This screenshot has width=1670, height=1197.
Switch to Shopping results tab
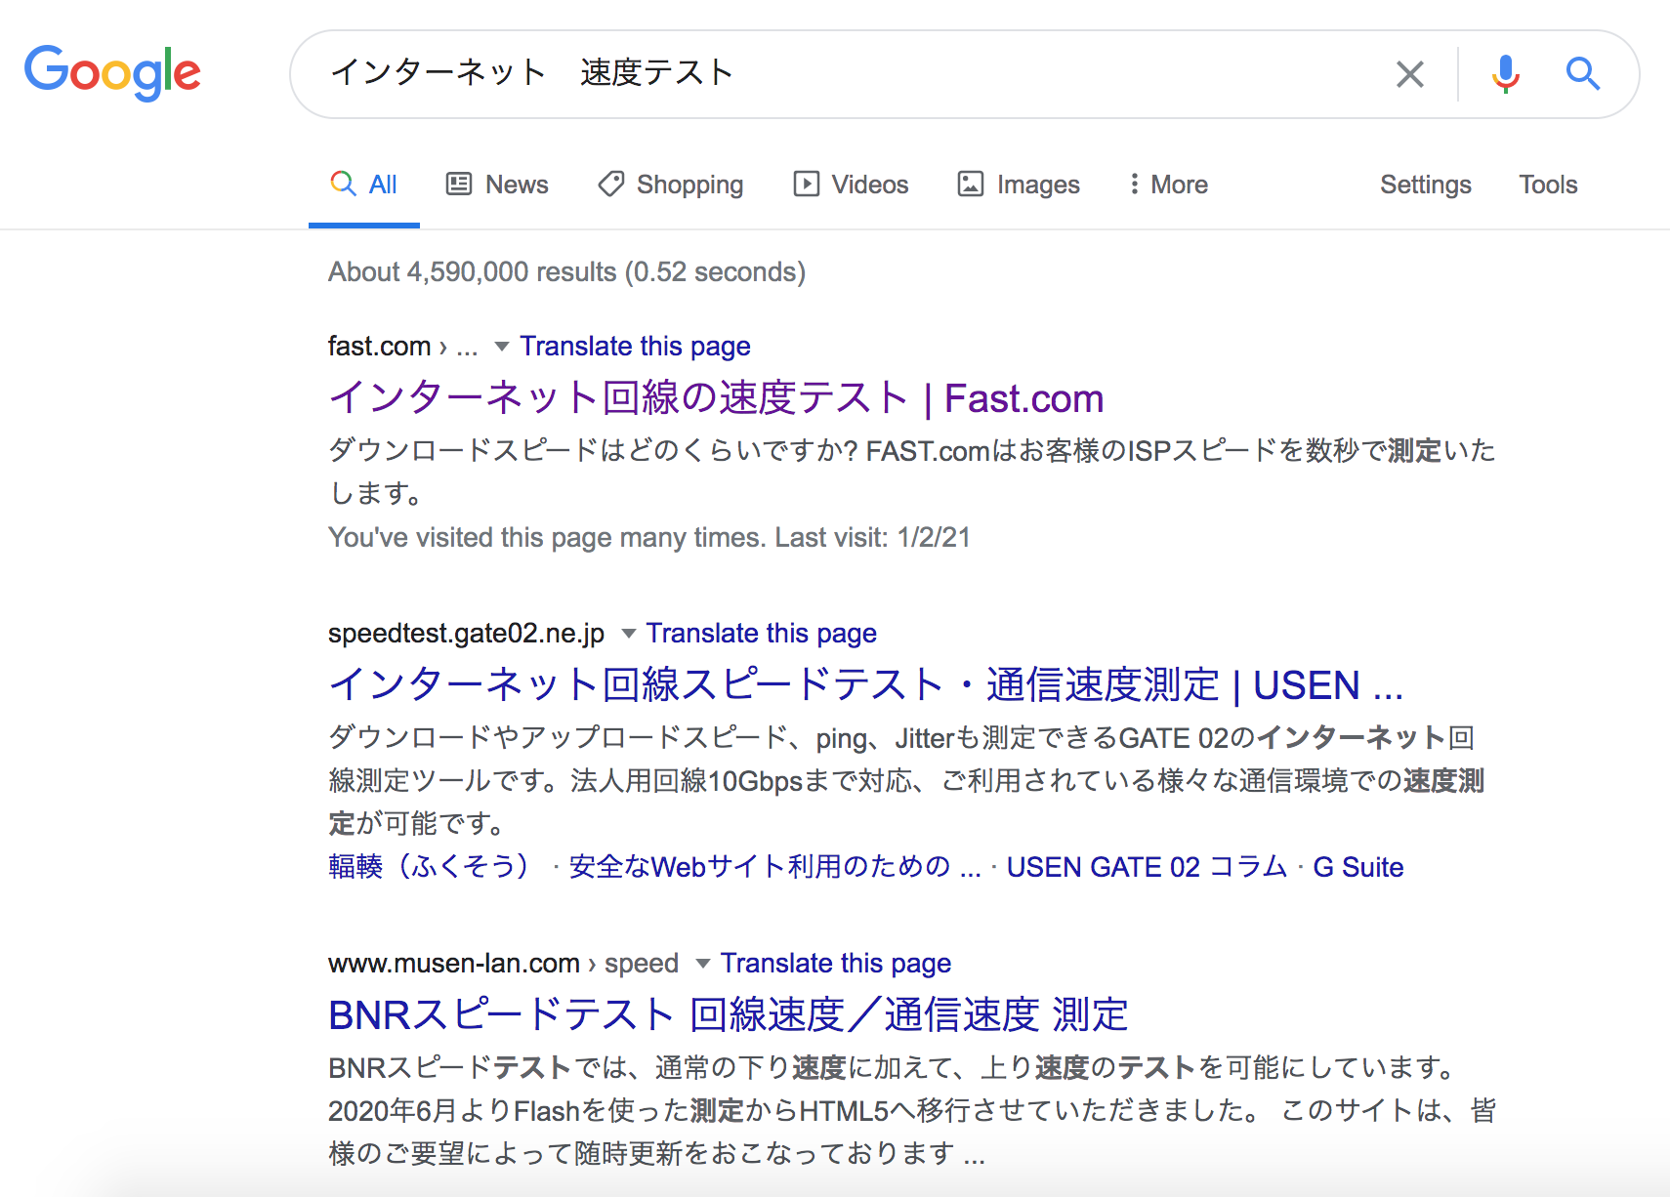point(671,185)
